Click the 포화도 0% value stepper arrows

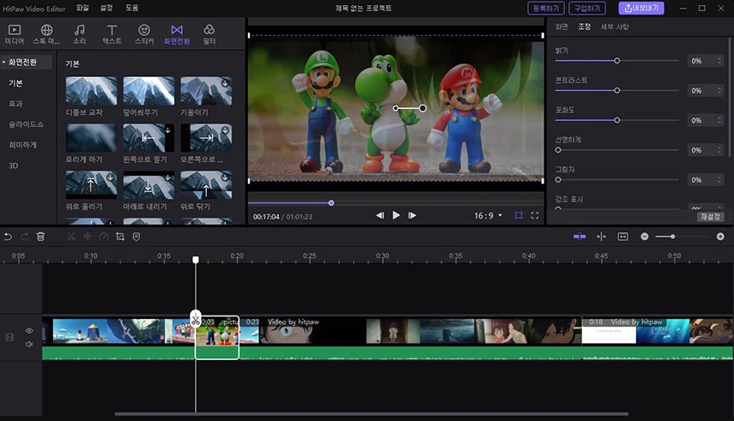719,120
